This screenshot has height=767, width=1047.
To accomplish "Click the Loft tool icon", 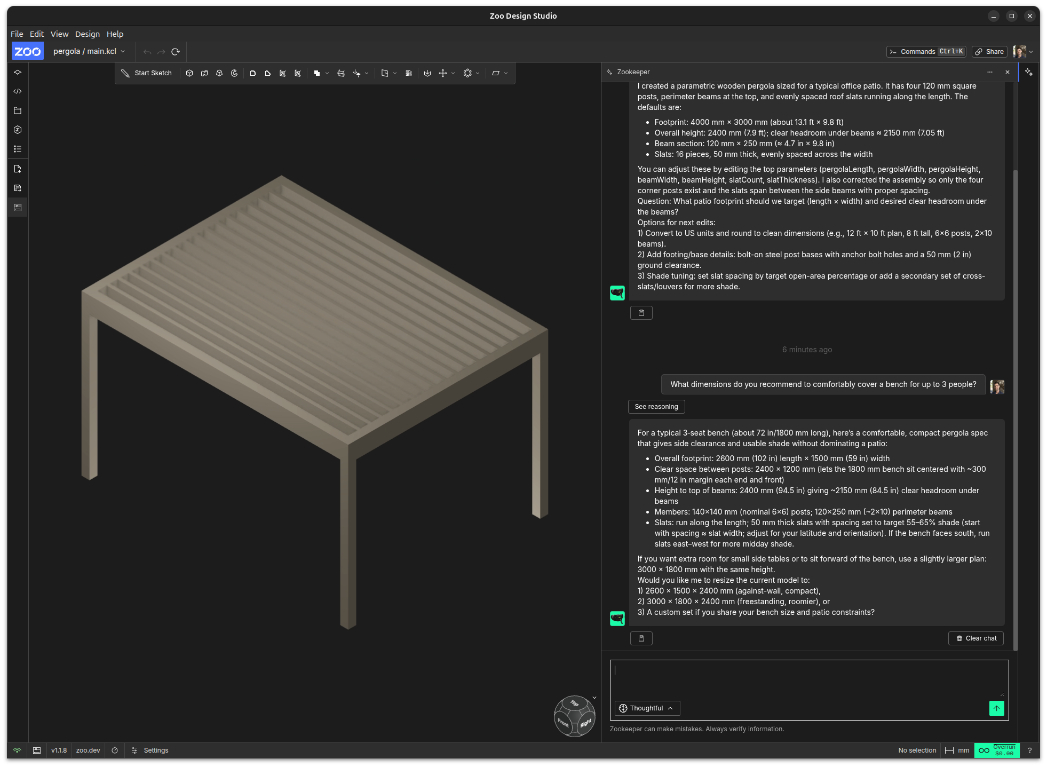I will (x=219, y=73).
